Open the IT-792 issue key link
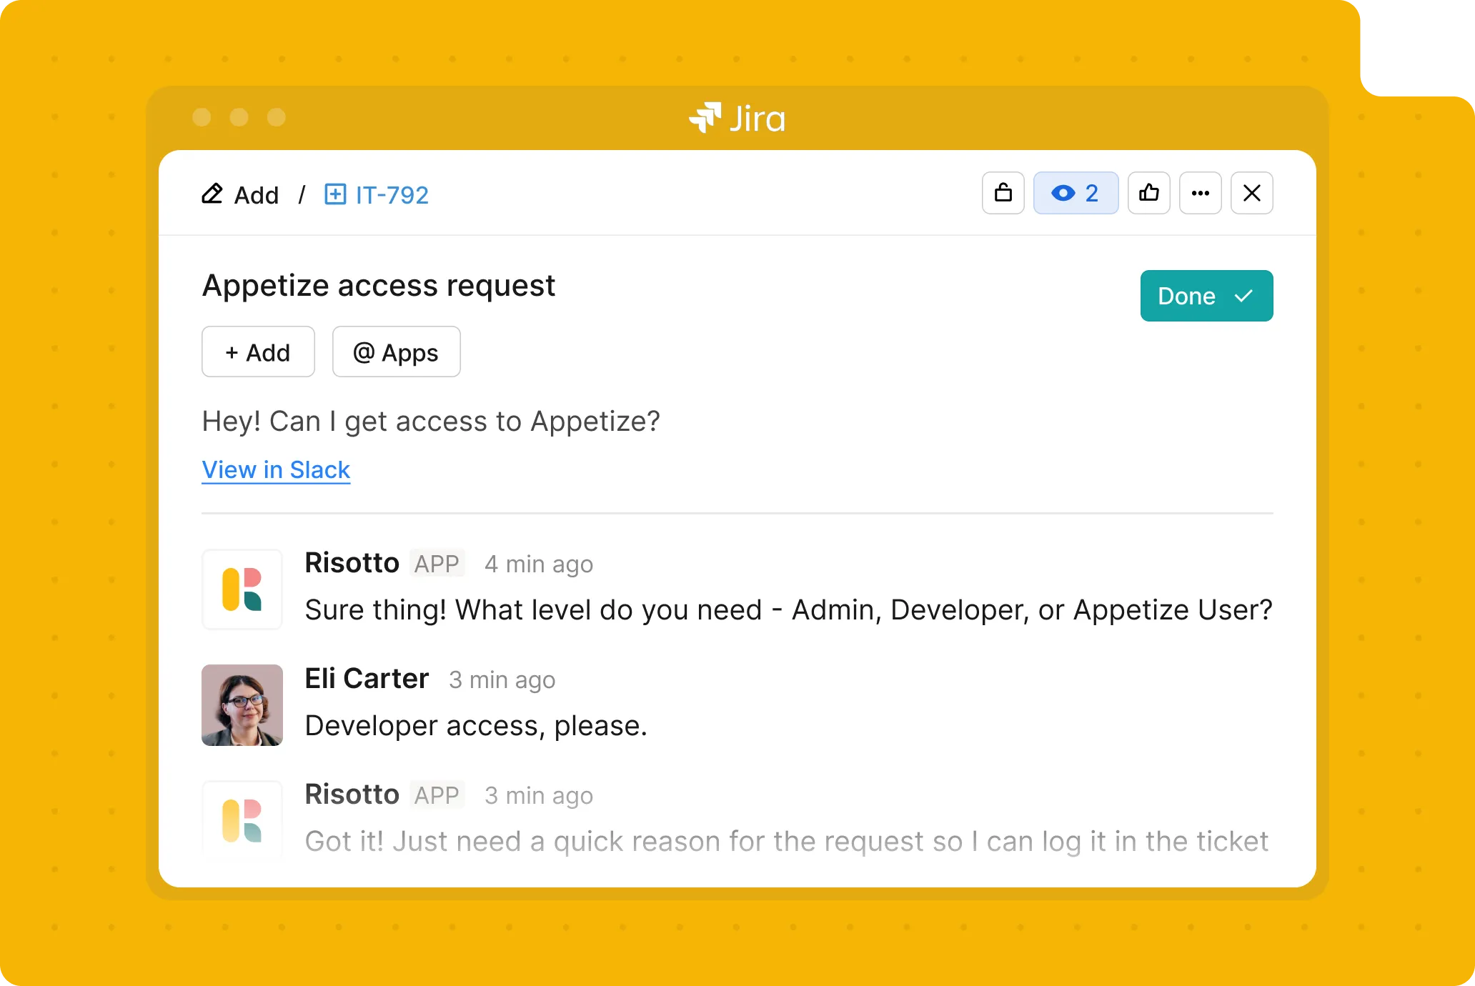This screenshot has height=986, width=1475. pos(392,195)
